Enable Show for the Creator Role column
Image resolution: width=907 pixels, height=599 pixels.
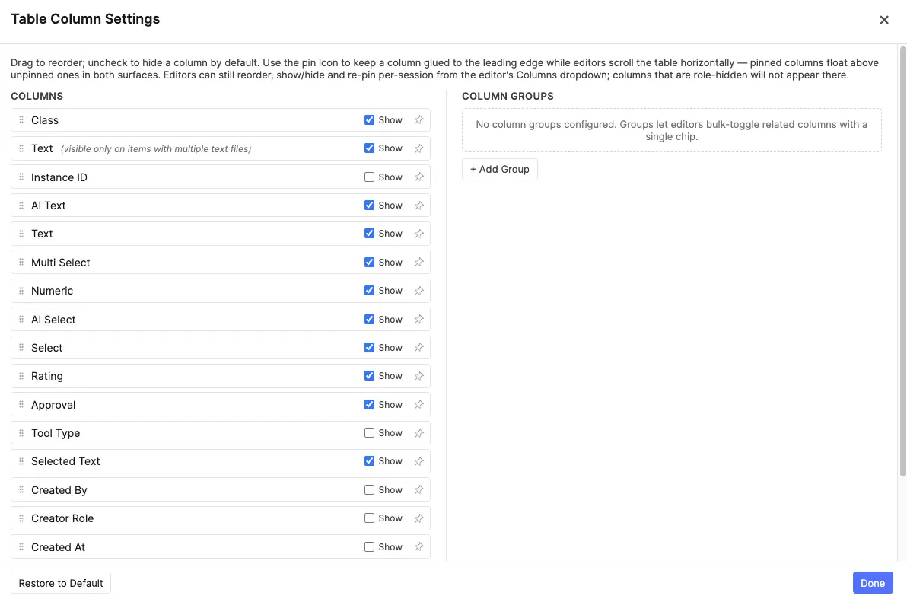pyautogui.click(x=369, y=518)
